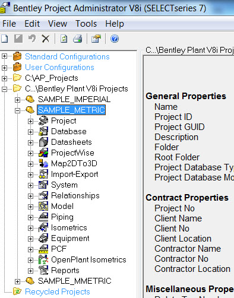Select the SAMPLE_MMETRIC tree label
234x298 pixels.
point(75,281)
